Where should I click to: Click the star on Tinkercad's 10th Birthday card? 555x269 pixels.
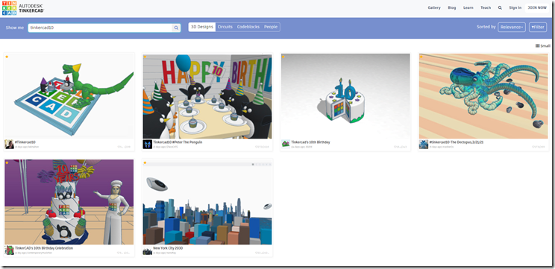click(283, 57)
